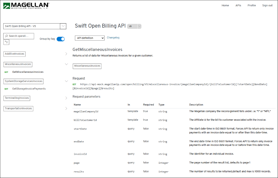Image resolution: width=278 pixels, height=178 pixels.
Task: Open the APIs menu item
Action: 238,5
